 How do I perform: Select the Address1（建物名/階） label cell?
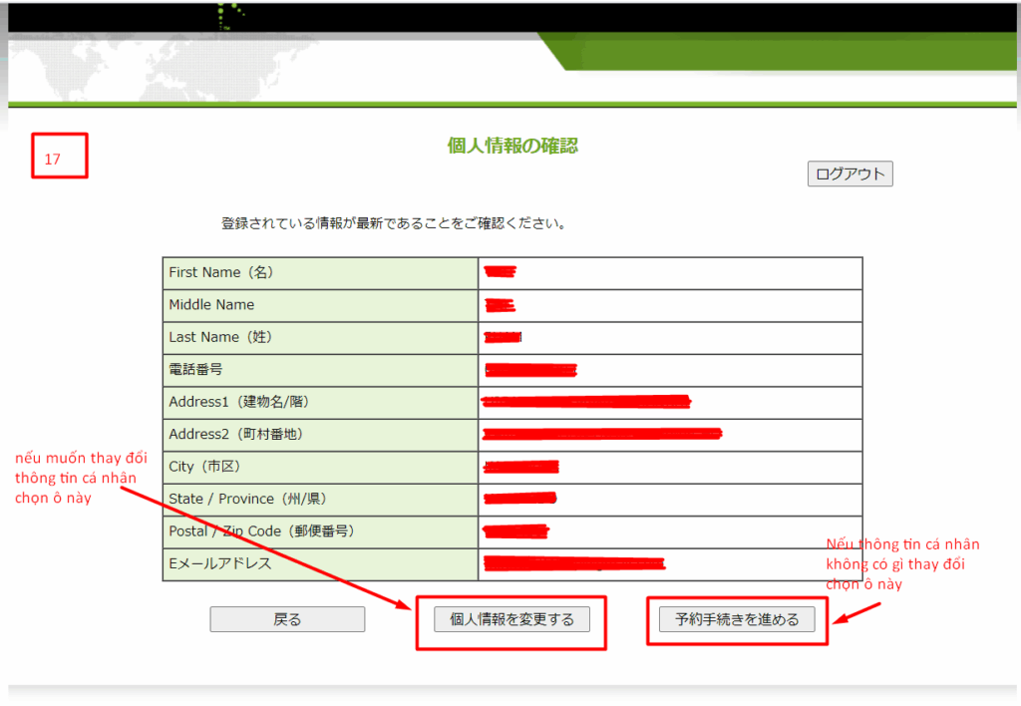coord(320,402)
